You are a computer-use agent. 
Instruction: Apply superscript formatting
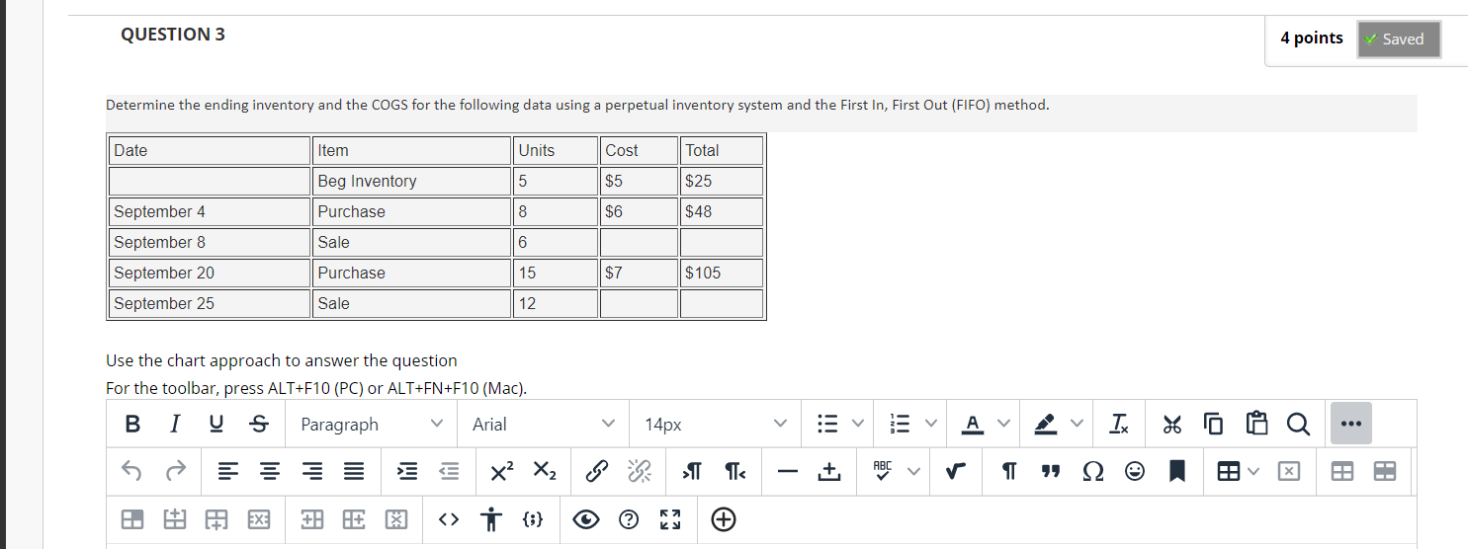(x=502, y=472)
